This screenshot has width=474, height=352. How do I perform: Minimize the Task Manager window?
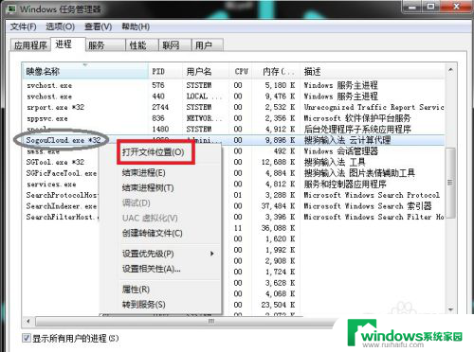412,7
